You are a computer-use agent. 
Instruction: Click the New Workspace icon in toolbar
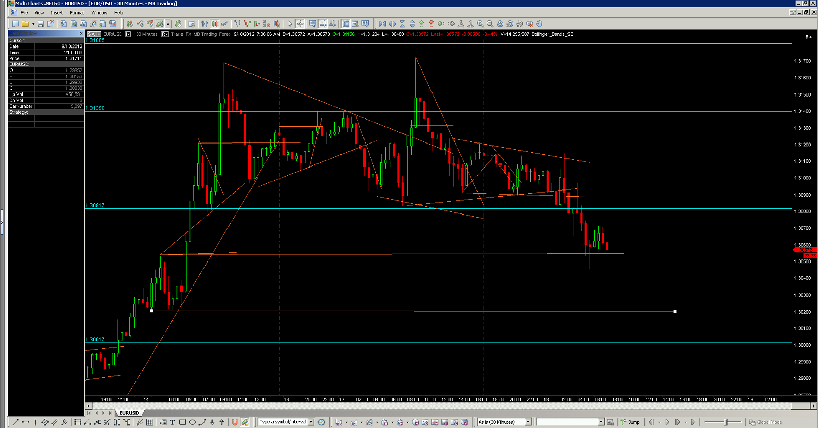point(15,23)
